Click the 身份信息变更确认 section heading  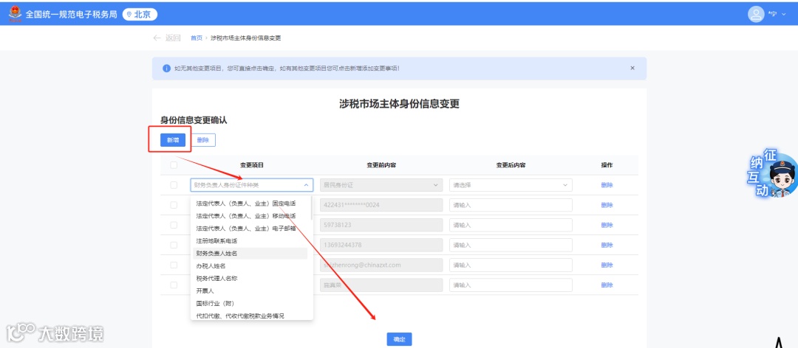point(194,120)
